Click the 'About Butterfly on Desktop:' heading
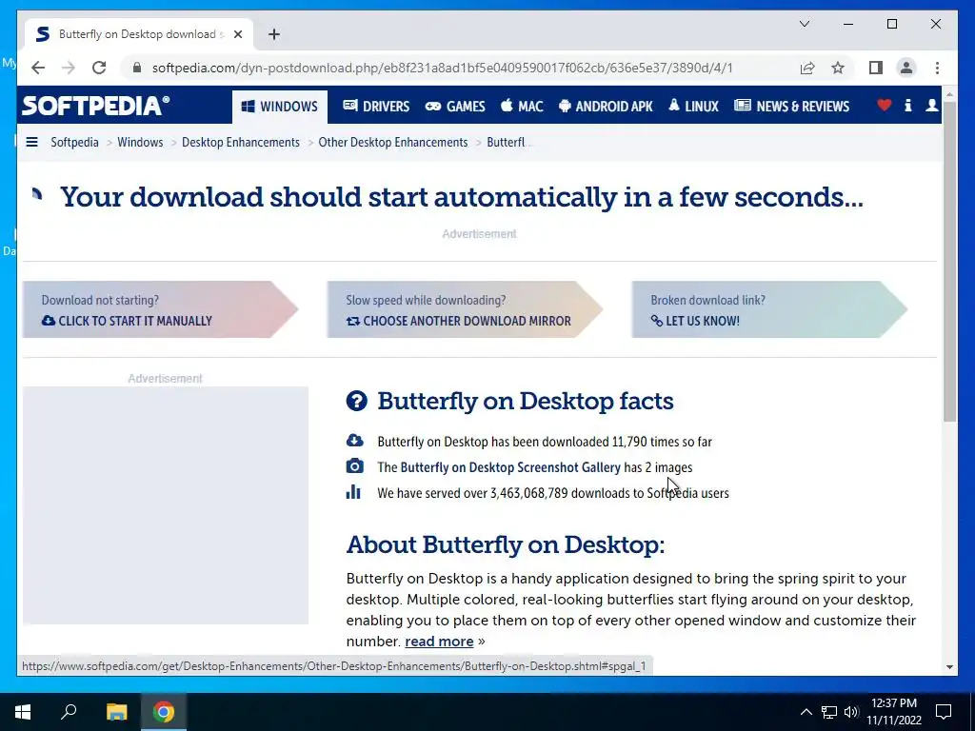The width and height of the screenshot is (975, 731). click(x=506, y=544)
